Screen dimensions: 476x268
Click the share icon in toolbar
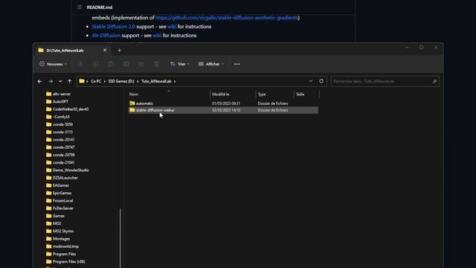pos(141,64)
